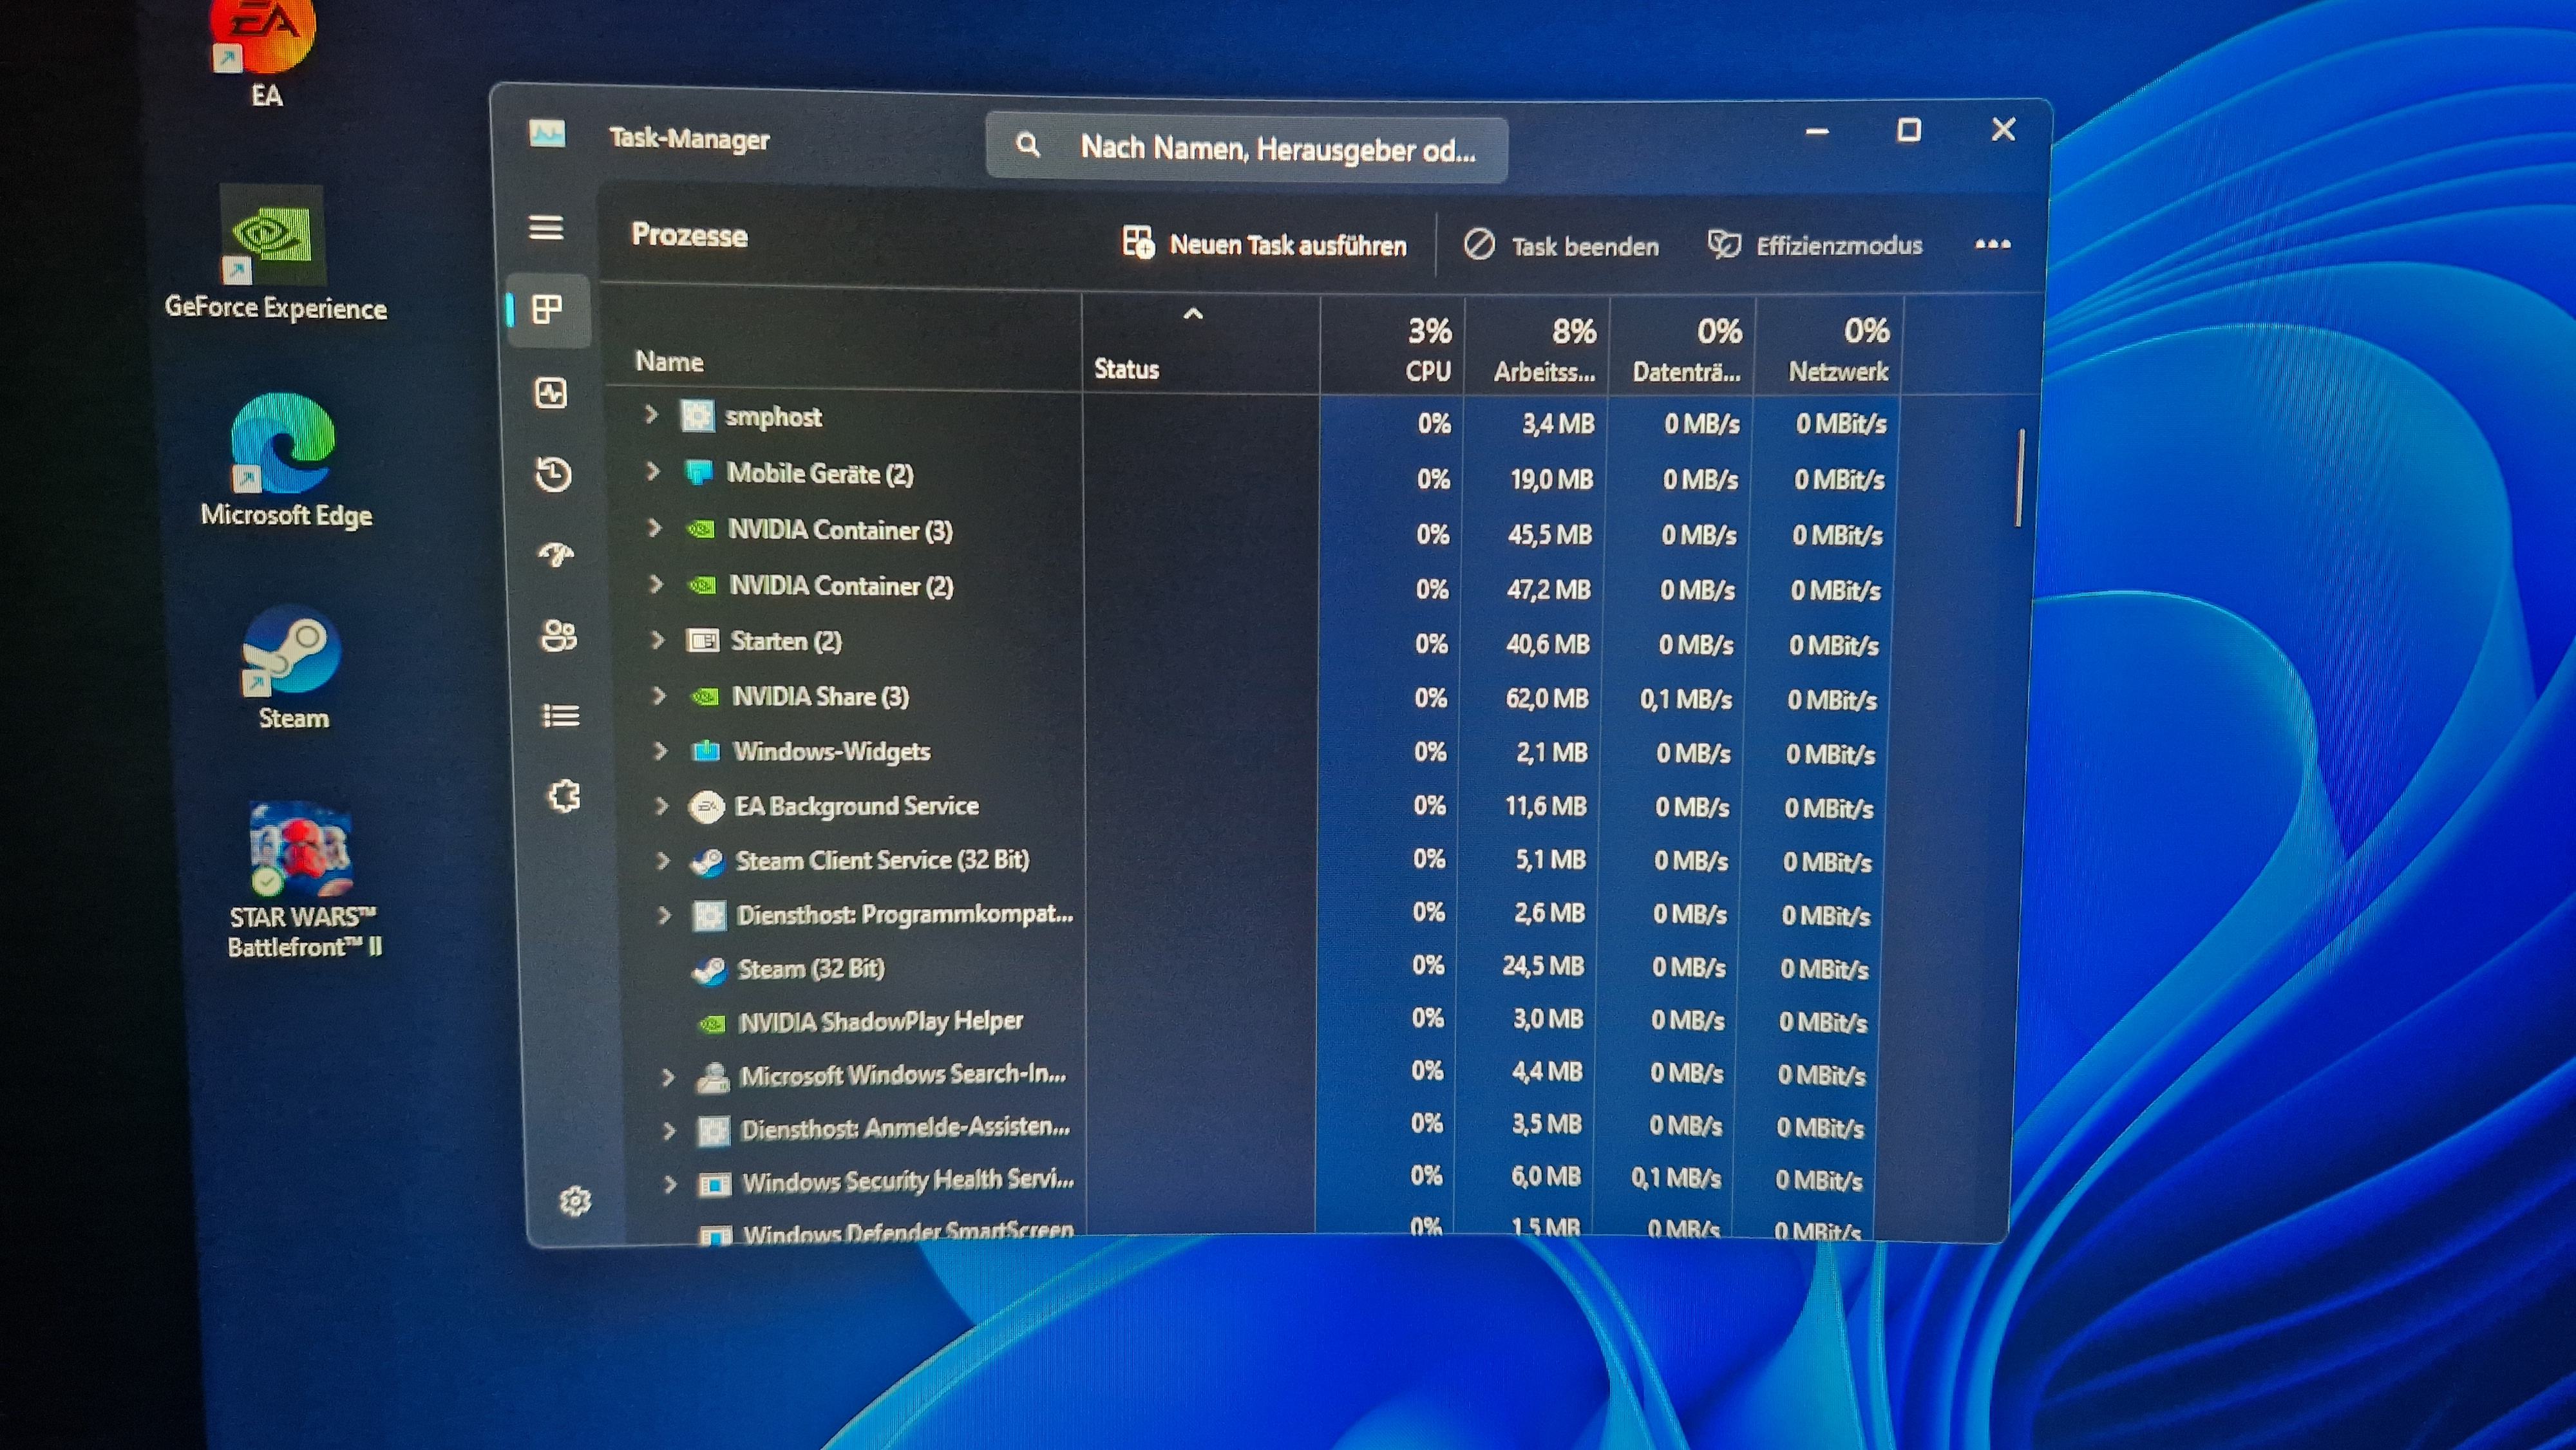Open the app history sidebar icon
The width and height of the screenshot is (2576, 1450).
coord(553,474)
